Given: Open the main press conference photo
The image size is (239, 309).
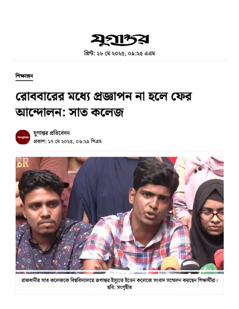Looking at the screenshot, I should [x=120, y=215].
